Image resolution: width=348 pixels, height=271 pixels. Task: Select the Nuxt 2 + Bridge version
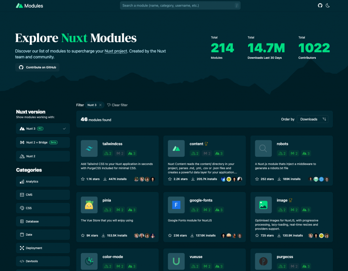[43, 142]
